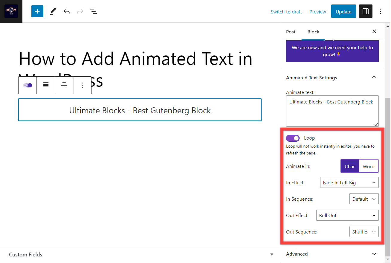Open the three-dot Options menu in header
This screenshot has width=391, height=263.
click(x=381, y=11)
